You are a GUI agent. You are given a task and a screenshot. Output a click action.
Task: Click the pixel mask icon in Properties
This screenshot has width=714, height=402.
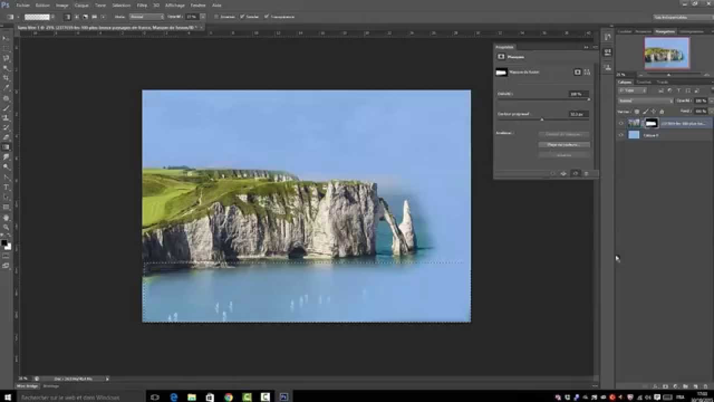(577, 72)
